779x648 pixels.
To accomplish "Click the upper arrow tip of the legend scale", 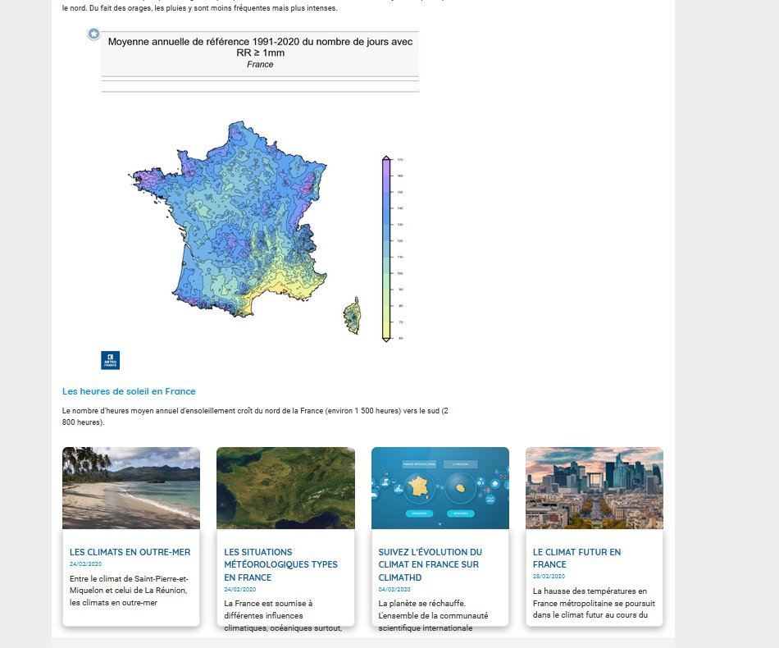I will click(386, 158).
